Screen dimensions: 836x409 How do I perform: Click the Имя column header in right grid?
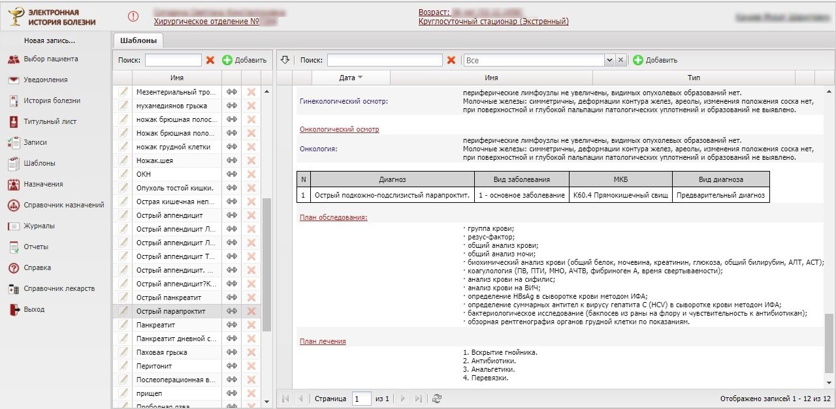point(492,78)
